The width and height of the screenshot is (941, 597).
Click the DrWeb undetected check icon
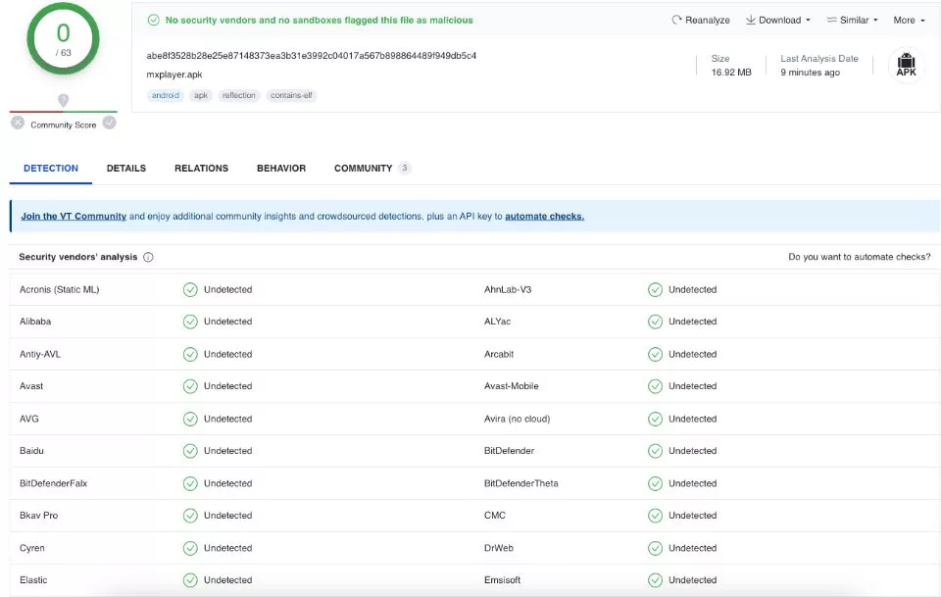656,548
